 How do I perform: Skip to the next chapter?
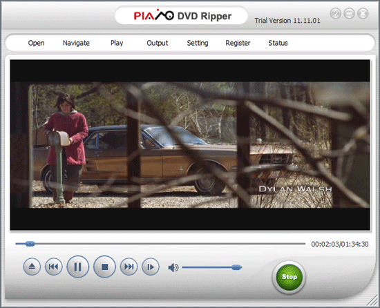[129, 267]
